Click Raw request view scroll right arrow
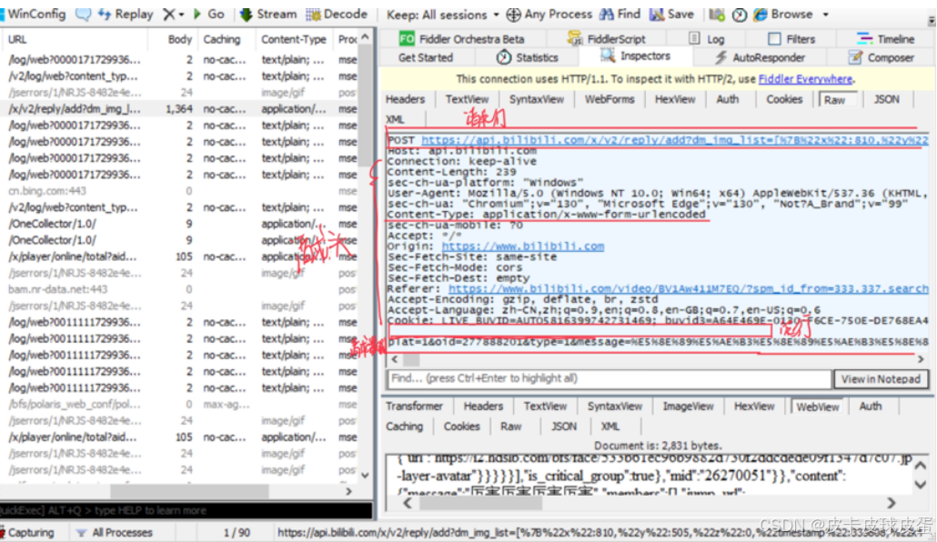Image resolution: width=937 pixels, height=542 pixels. point(921,359)
